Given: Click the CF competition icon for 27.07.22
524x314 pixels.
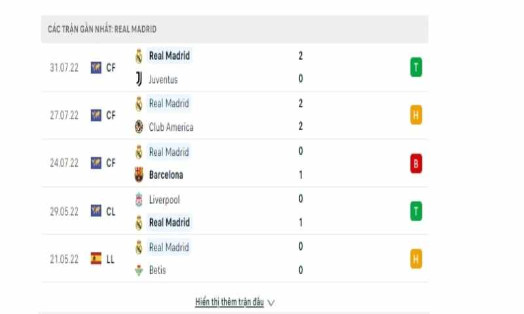Looking at the screenshot, I should [x=96, y=115].
